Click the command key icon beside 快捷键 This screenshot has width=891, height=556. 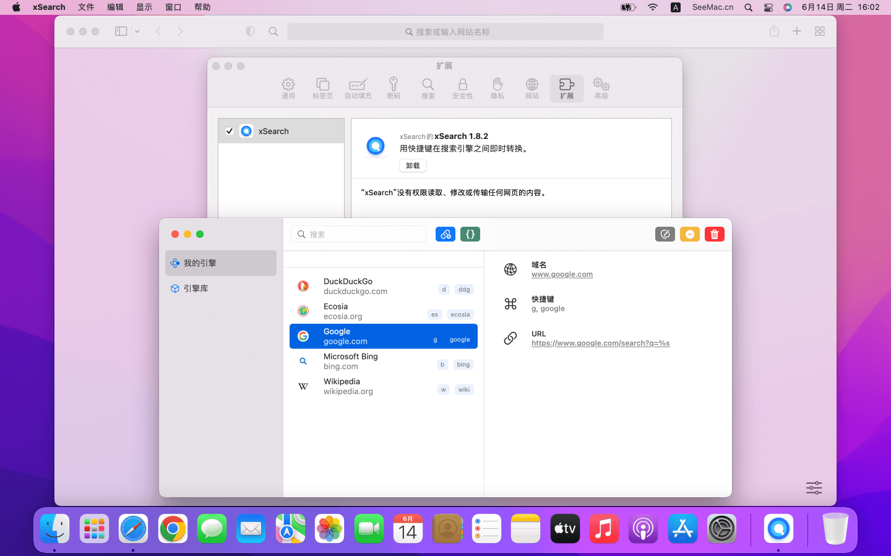(510, 304)
